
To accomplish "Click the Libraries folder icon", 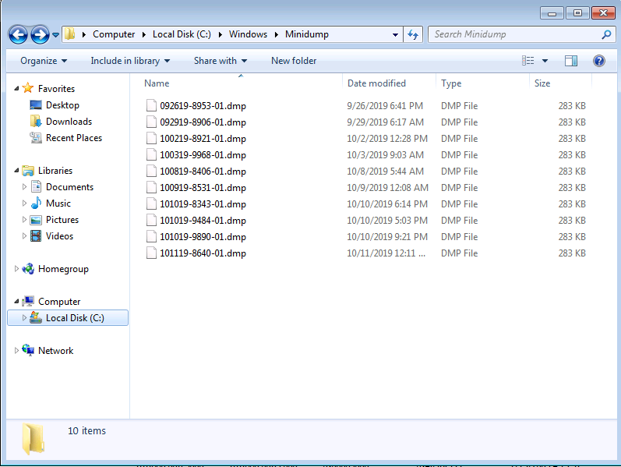I will coord(28,171).
